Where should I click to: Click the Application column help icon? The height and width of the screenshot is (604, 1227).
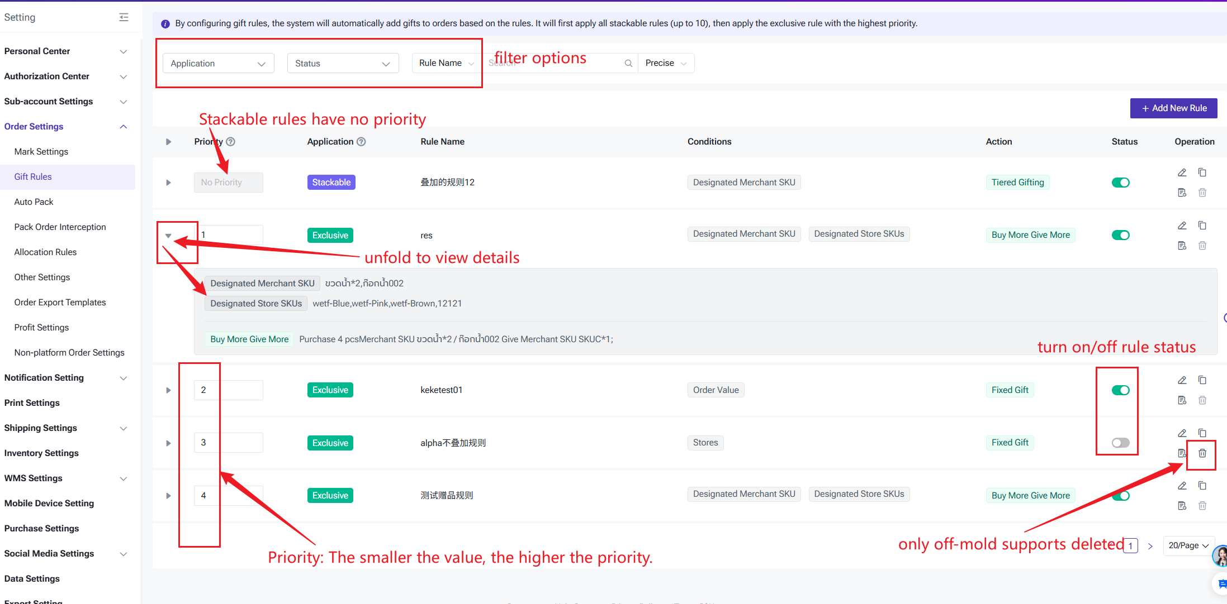361,142
